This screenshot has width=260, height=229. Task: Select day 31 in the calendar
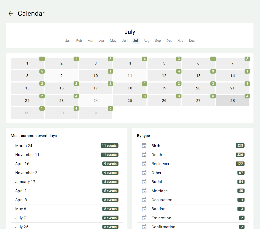(x=96, y=113)
